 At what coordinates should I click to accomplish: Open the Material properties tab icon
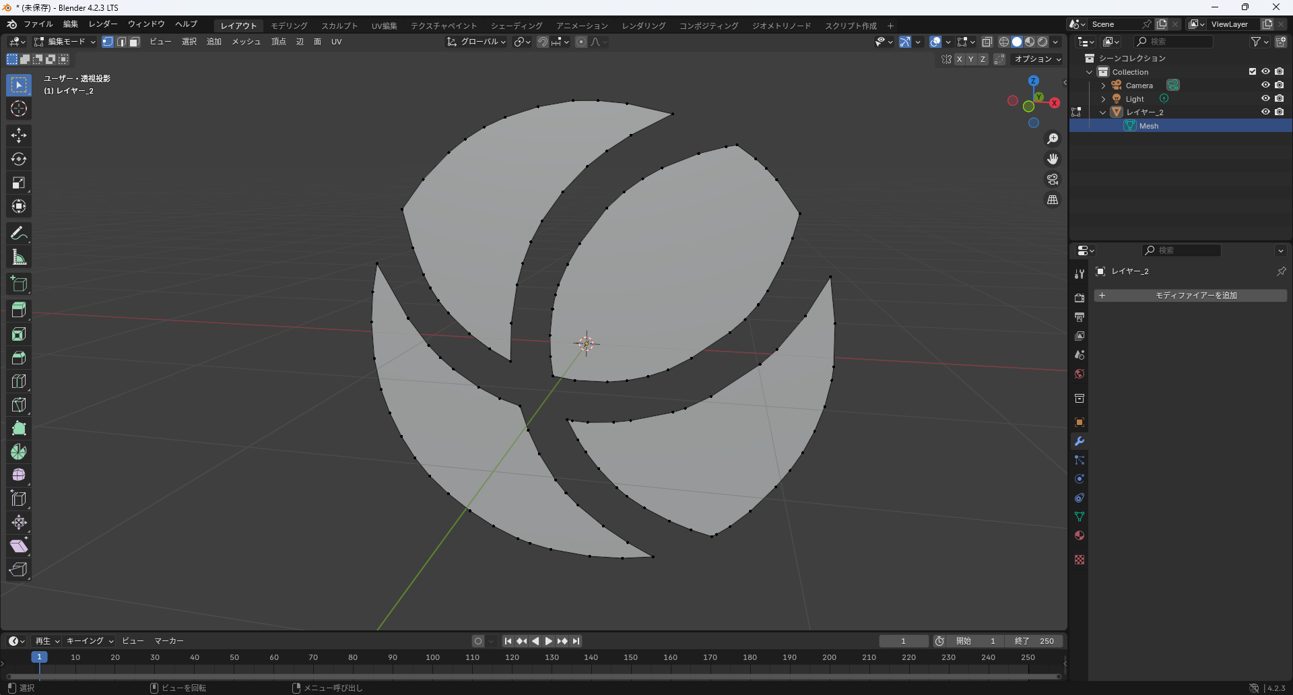pos(1080,535)
